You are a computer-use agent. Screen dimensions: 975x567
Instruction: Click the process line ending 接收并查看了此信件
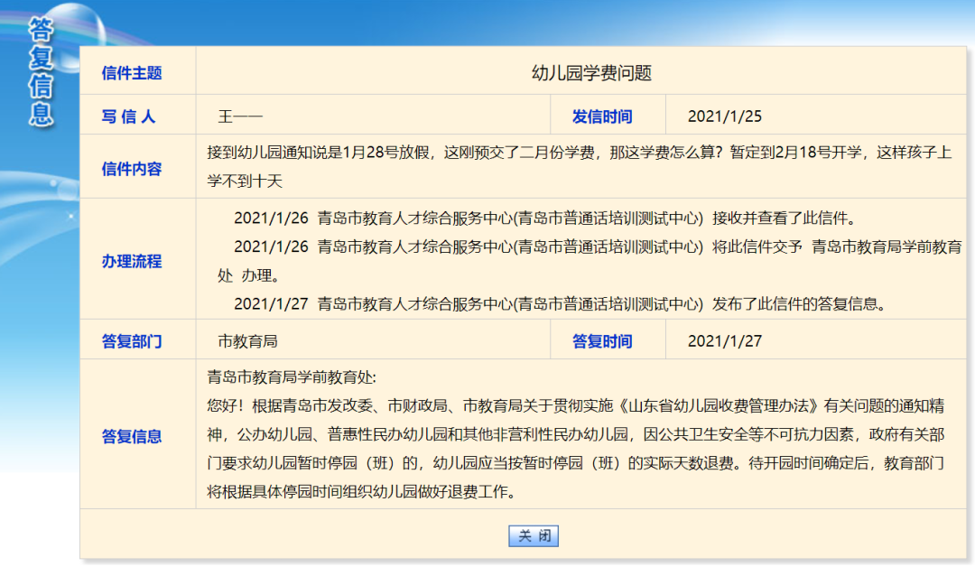pyautogui.click(x=546, y=218)
